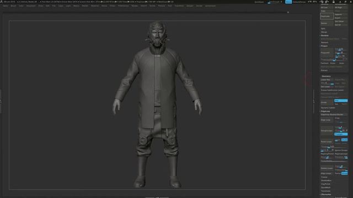Collapse the Geometry palette header

[x=326, y=76]
